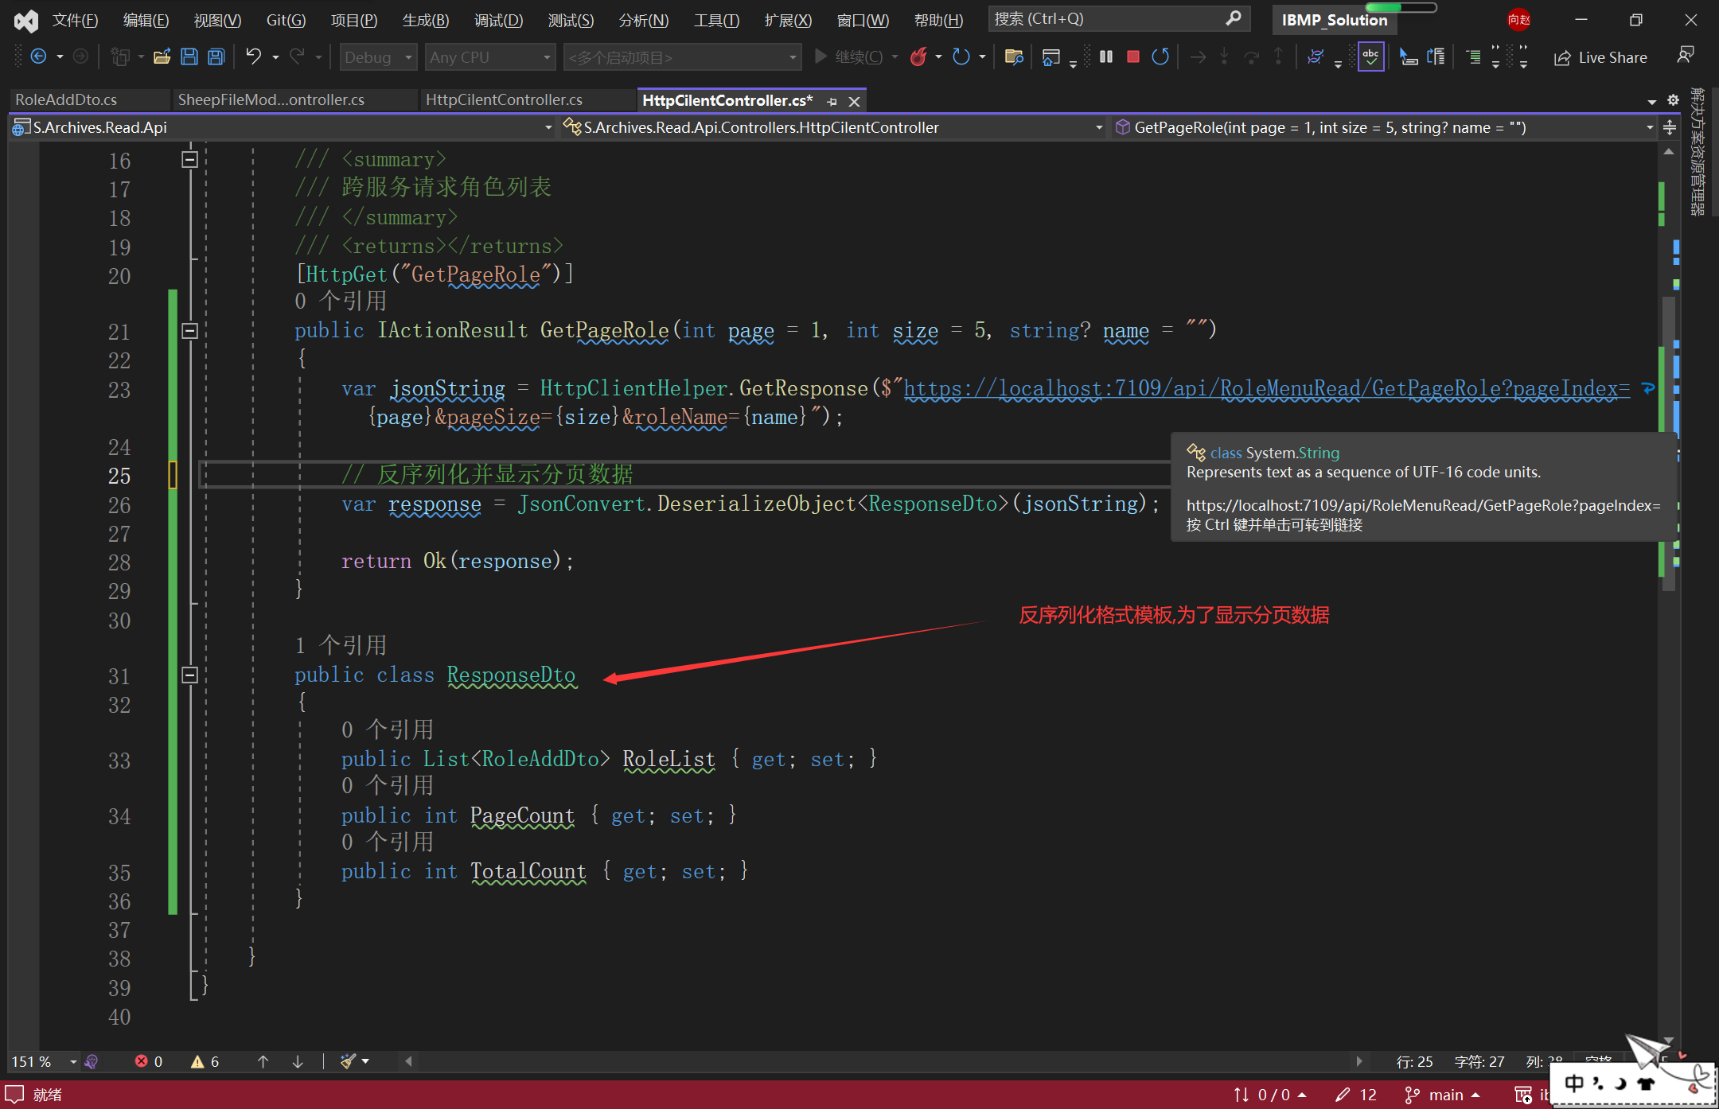
Task: Click the increase indent lines icon
Action: click(x=1474, y=56)
